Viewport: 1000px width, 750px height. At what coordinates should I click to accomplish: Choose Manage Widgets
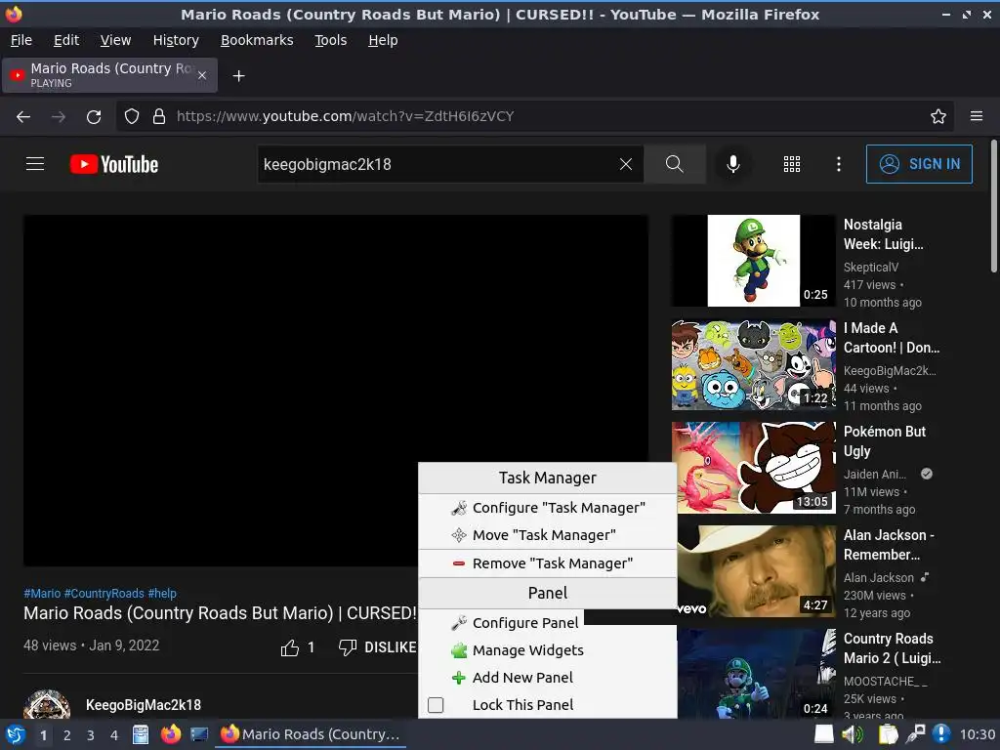[547, 649]
